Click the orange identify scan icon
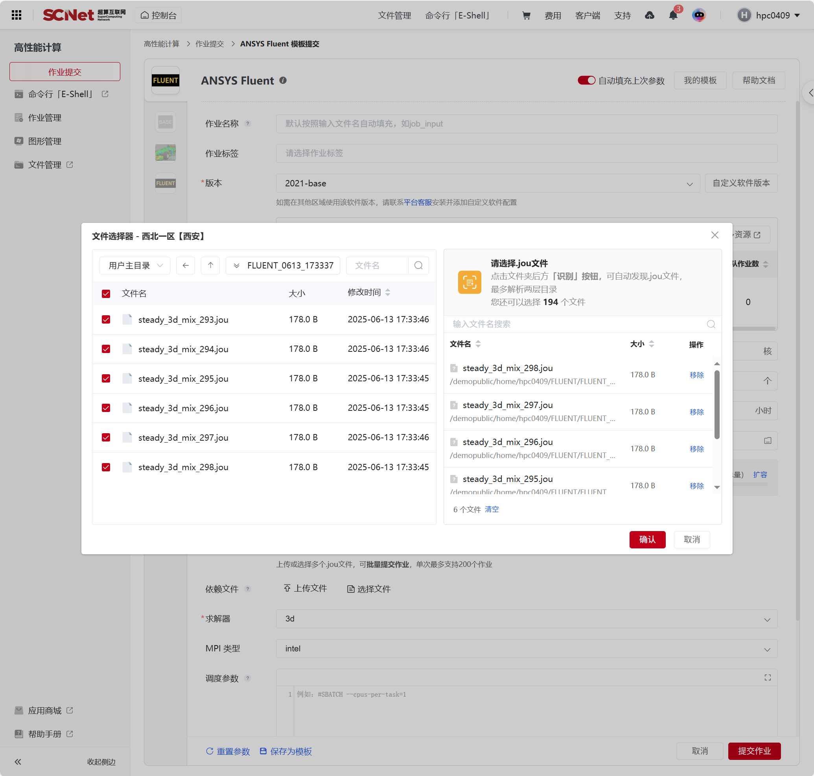Viewport: 814px width, 776px height. 469,282
